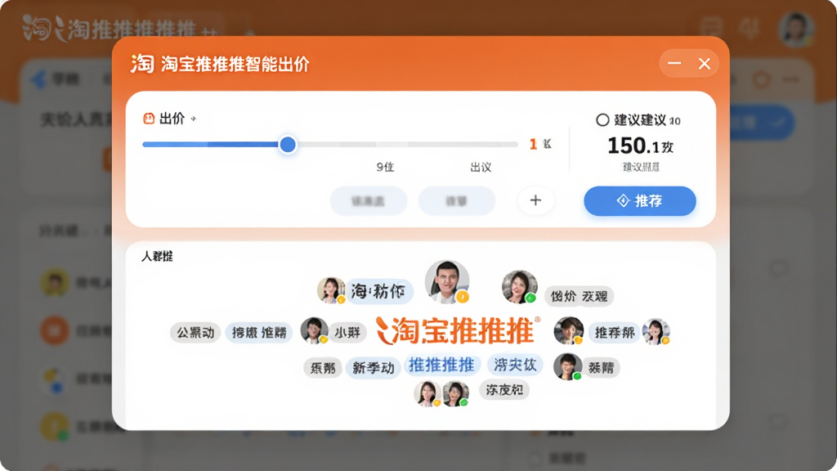Image resolution: width=837 pixels, height=471 pixels.
Task: Expand the small arrow next to 出价
Action: click(x=193, y=119)
